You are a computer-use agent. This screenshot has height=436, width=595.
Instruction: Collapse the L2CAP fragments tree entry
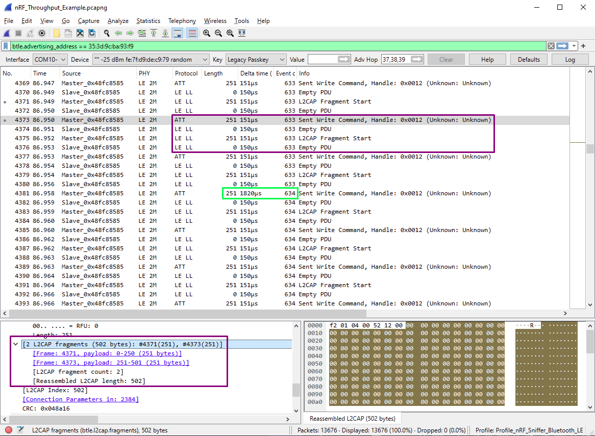point(15,344)
